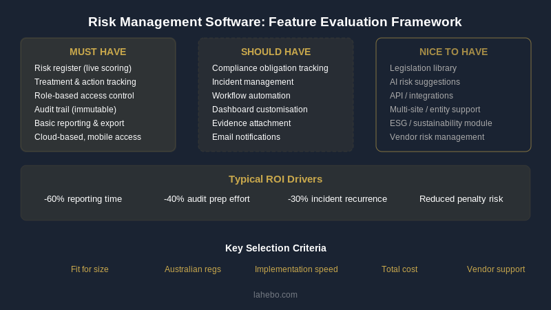This screenshot has height=310, width=551.
Task: Click 'Email notifications' item
Action: [x=246, y=137]
